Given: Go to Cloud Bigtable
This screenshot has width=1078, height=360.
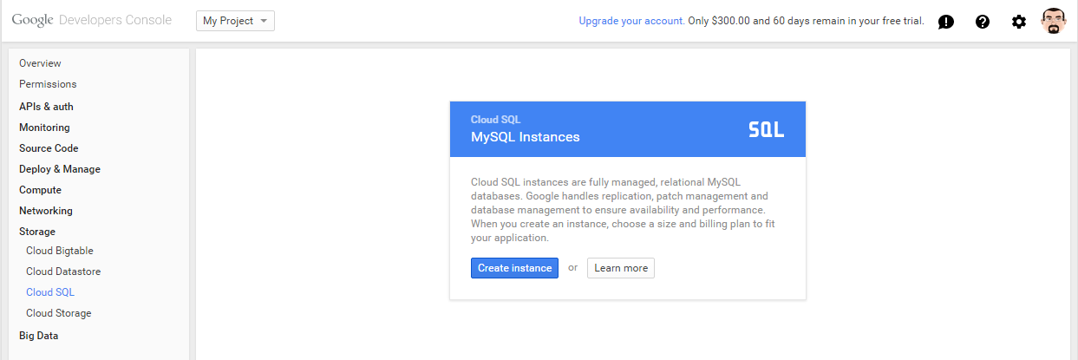Looking at the screenshot, I should point(60,251).
